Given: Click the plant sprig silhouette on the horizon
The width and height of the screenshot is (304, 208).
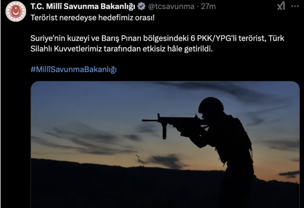Looking at the screenshot, I should click(141, 160).
